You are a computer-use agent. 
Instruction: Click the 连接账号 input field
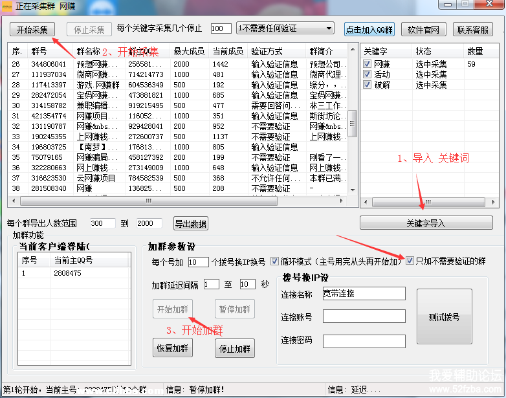pos(364,316)
